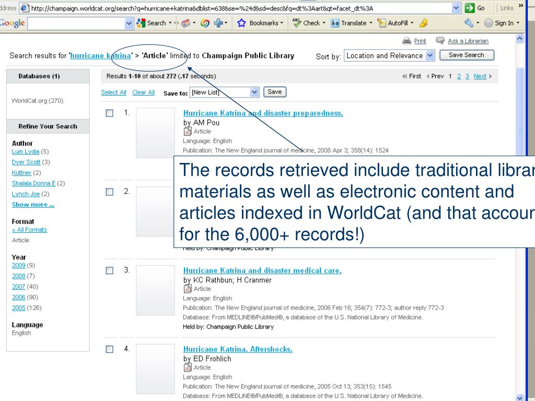This screenshot has width=535, height=401.
Task: Open Hurricane Katrina. Aftershocks. article
Action: pyautogui.click(x=238, y=349)
